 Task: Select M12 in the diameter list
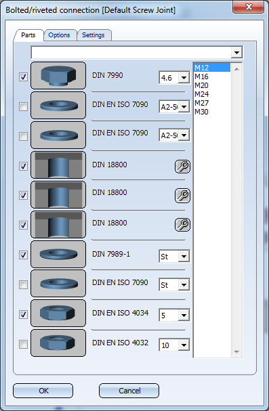pyautogui.click(x=212, y=68)
